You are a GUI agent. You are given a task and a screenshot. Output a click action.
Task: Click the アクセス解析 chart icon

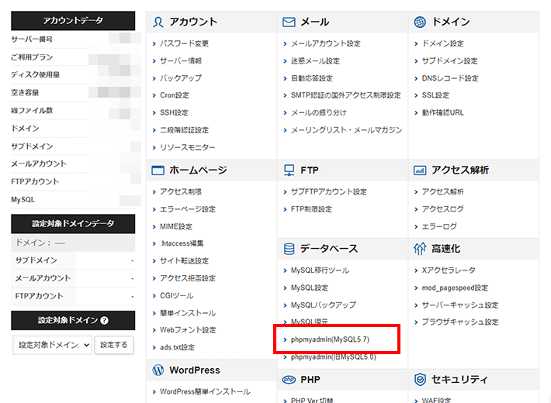420,170
